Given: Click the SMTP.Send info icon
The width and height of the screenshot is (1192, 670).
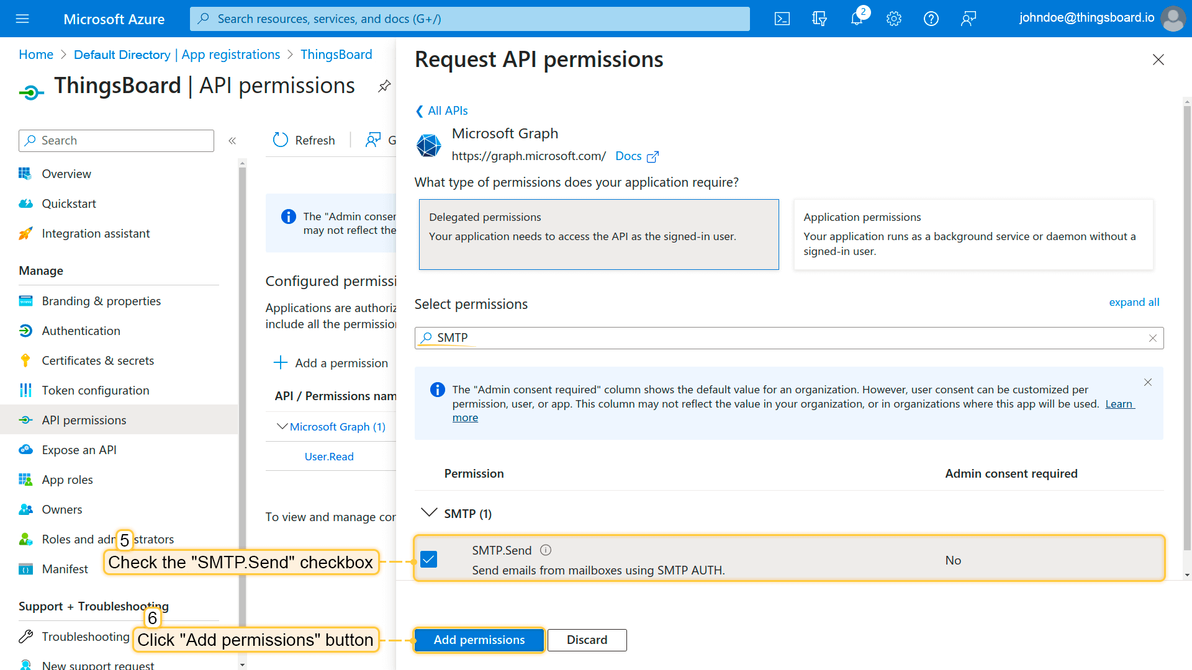Looking at the screenshot, I should [x=546, y=550].
